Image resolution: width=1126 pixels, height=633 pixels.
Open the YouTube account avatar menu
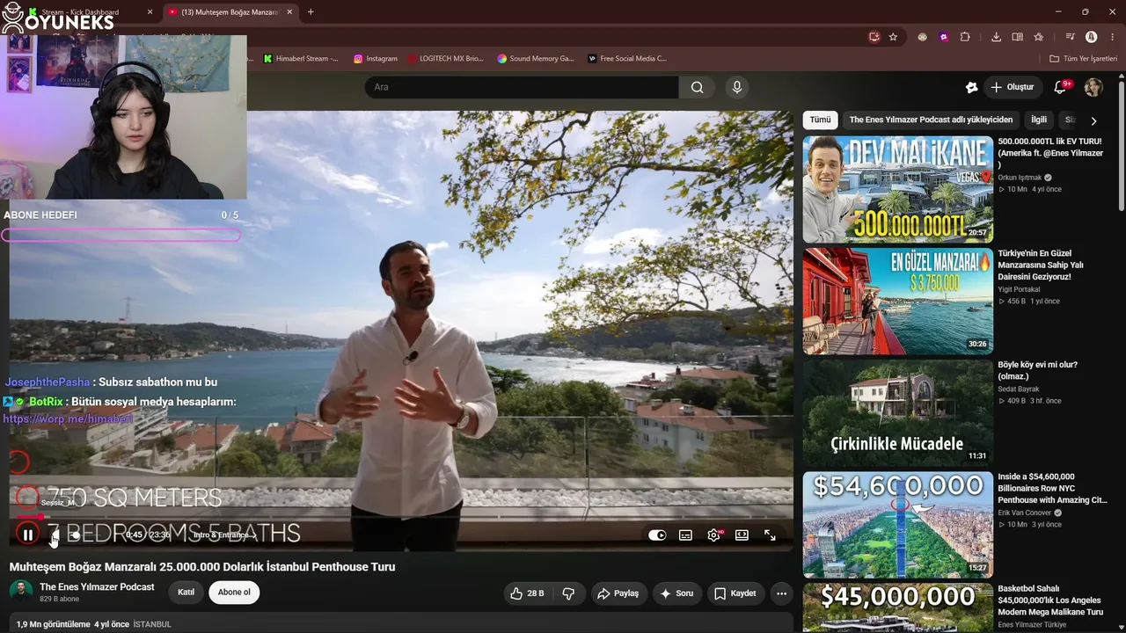click(x=1093, y=87)
